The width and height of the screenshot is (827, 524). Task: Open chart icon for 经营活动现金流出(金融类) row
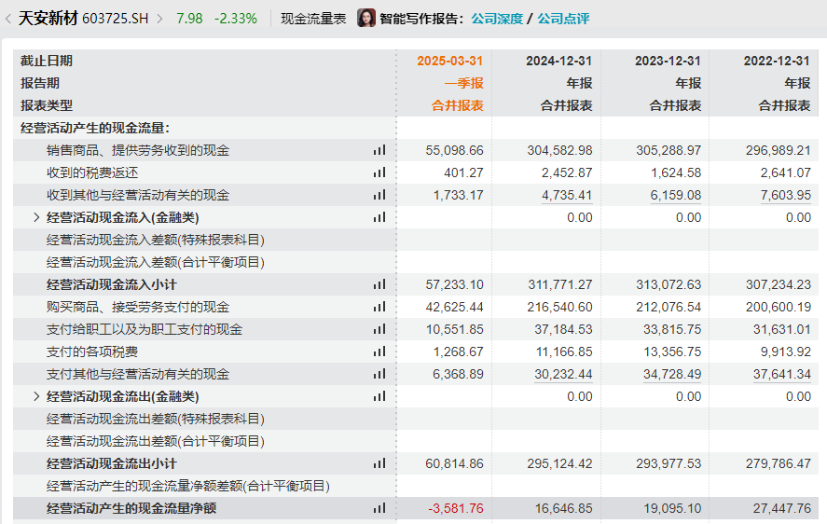[x=379, y=396]
